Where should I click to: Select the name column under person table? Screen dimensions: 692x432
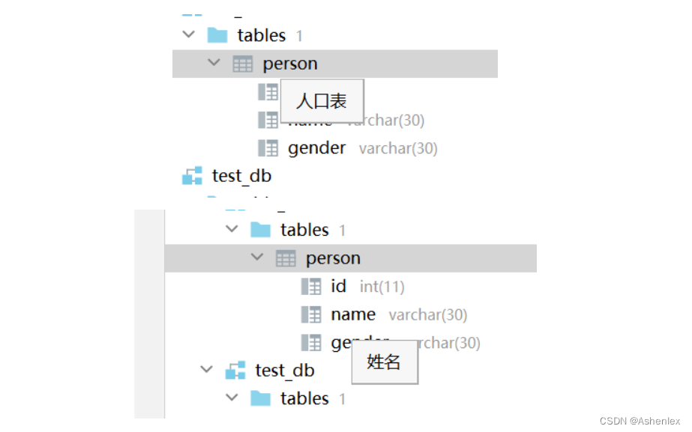(352, 314)
